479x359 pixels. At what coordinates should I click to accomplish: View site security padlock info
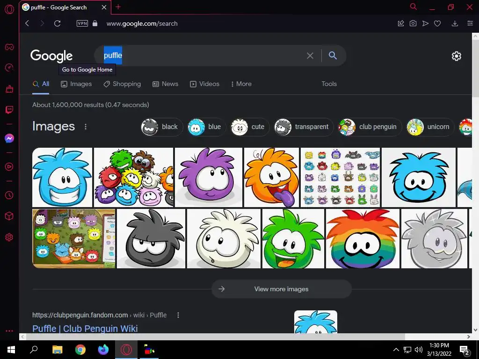pos(95,23)
